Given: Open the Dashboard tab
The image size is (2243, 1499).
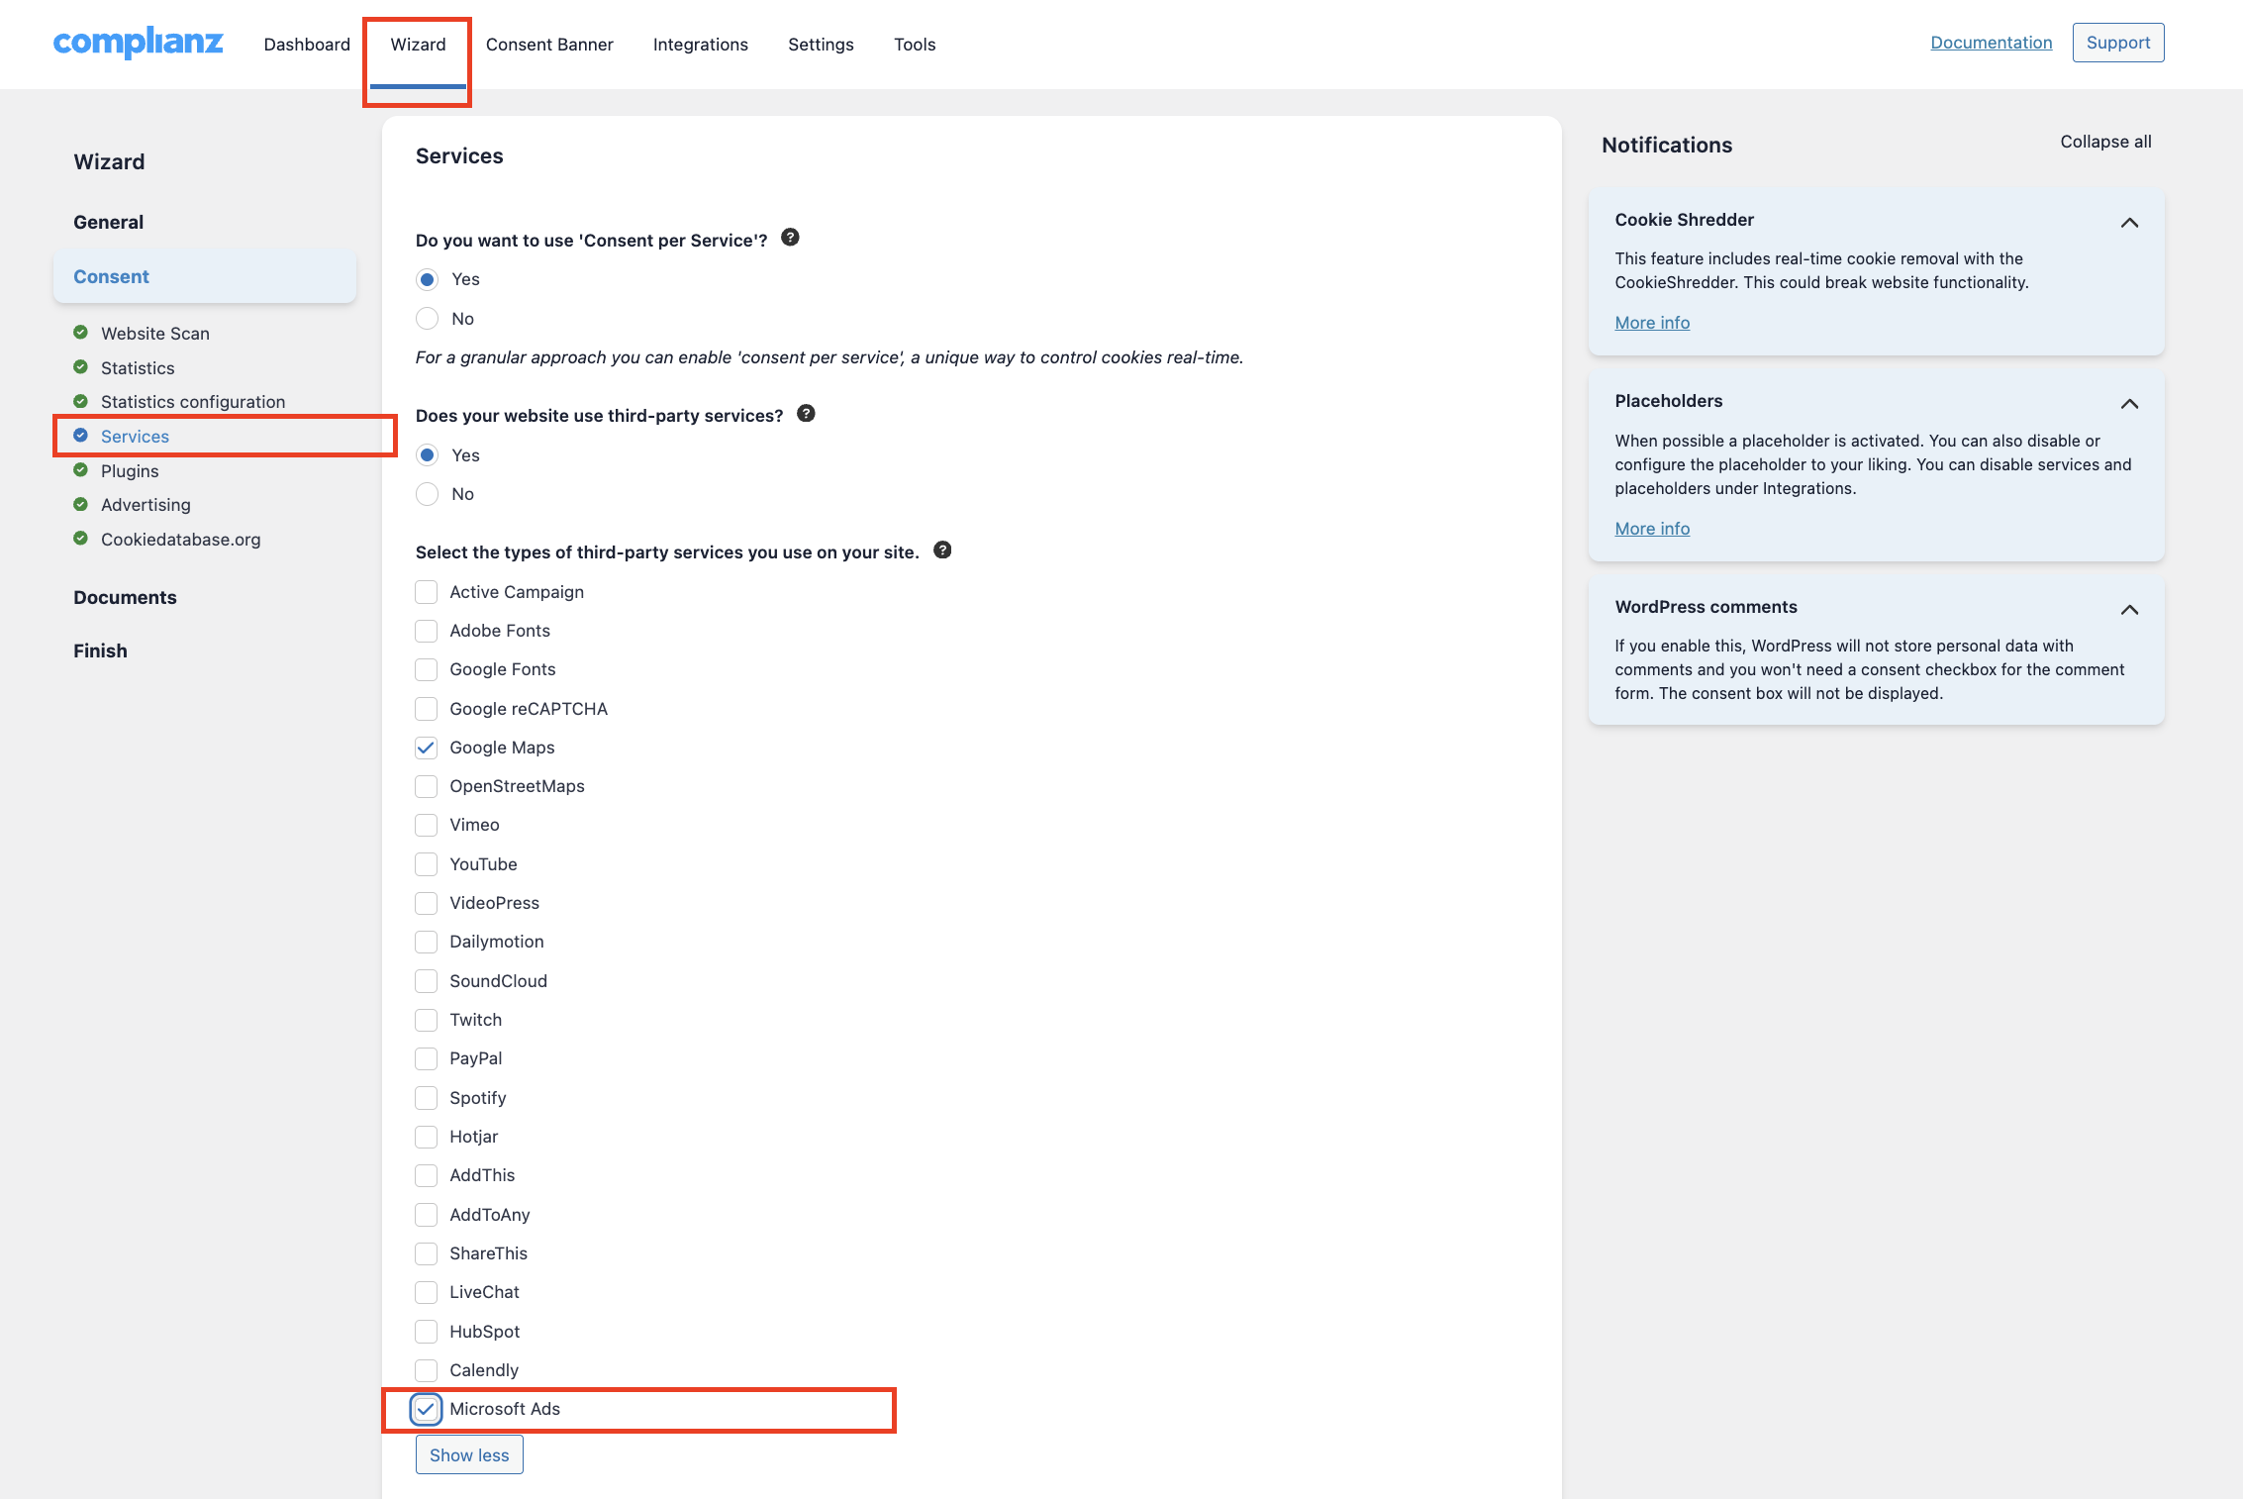Looking at the screenshot, I should [x=307, y=45].
